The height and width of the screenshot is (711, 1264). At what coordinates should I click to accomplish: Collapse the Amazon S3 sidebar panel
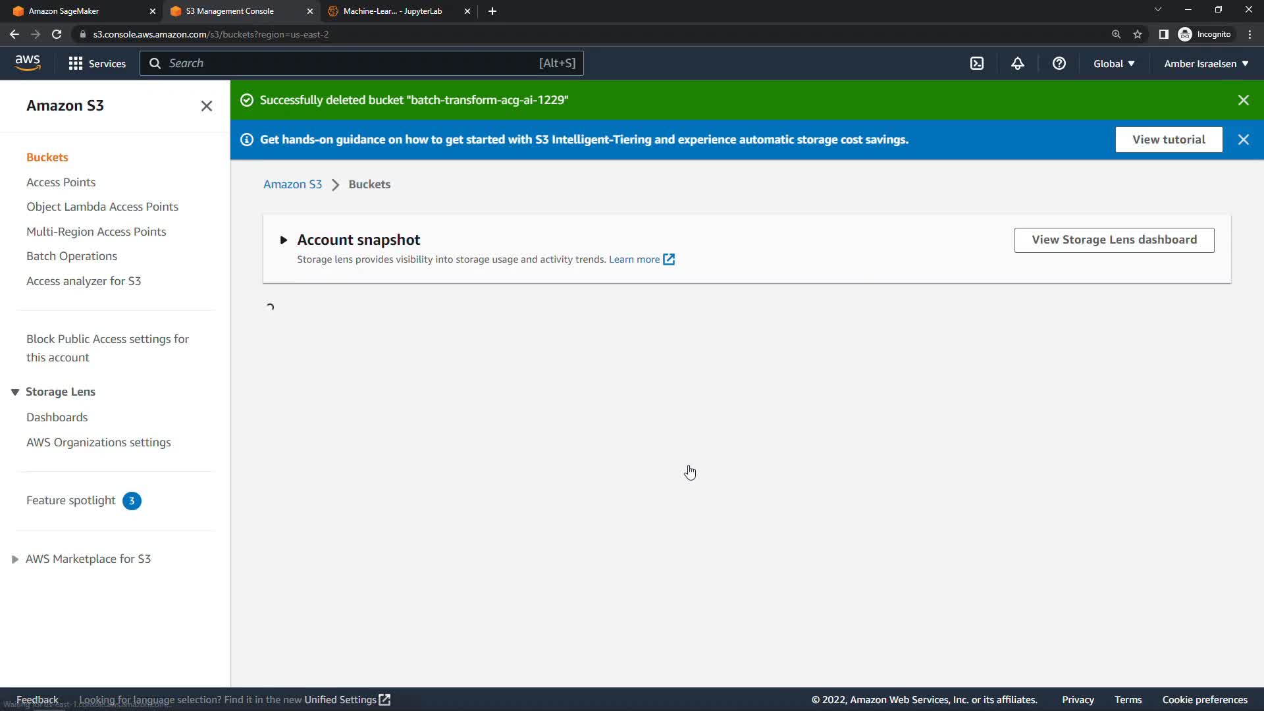click(x=206, y=106)
